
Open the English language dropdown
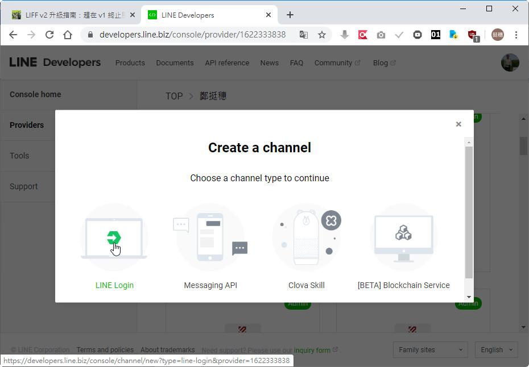pyautogui.click(x=496, y=350)
